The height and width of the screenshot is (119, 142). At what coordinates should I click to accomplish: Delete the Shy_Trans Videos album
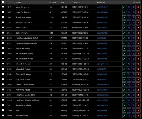pyautogui.click(x=138, y=79)
